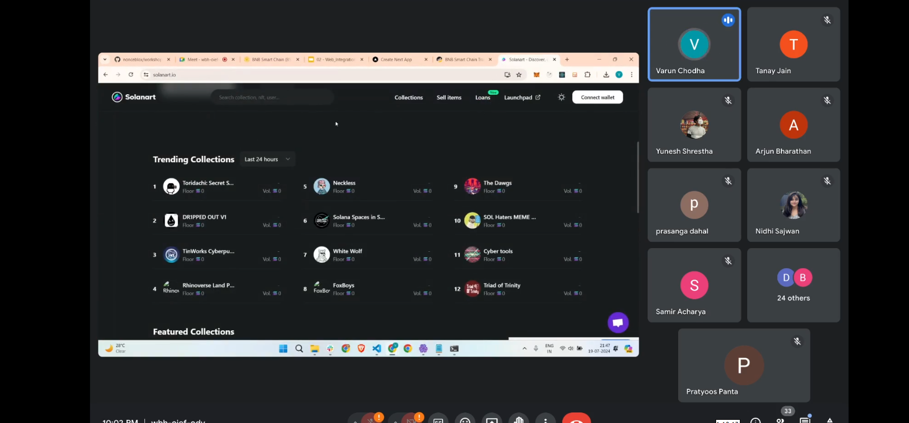This screenshot has width=909, height=423.
Task: Open the new tab with the plus button
Action: (x=567, y=60)
